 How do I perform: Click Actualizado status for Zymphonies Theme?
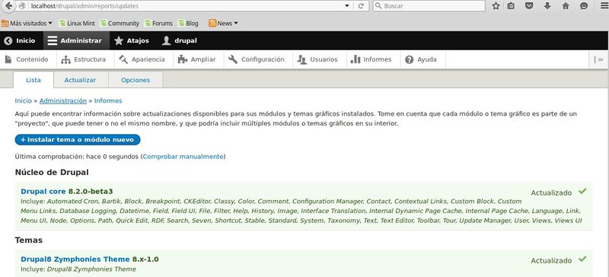551,260
